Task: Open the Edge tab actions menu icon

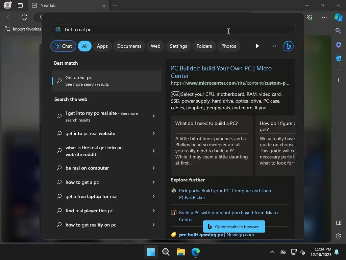Action: 20,5
